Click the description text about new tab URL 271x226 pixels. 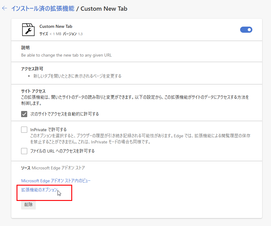(x=66, y=55)
